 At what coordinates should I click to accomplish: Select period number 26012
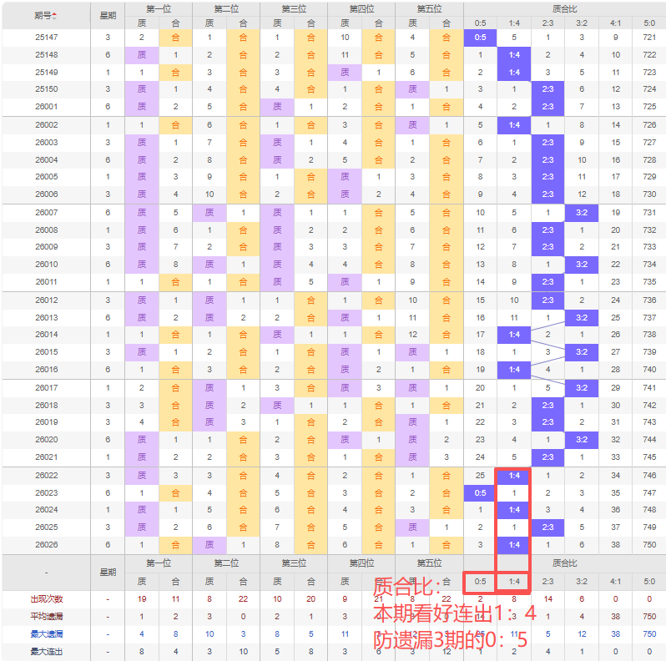tap(46, 300)
